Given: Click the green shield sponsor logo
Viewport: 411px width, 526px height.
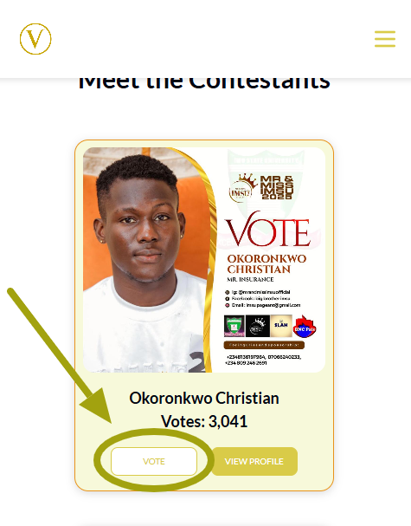Looking at the screenshot, I should [x=234, y=326].
